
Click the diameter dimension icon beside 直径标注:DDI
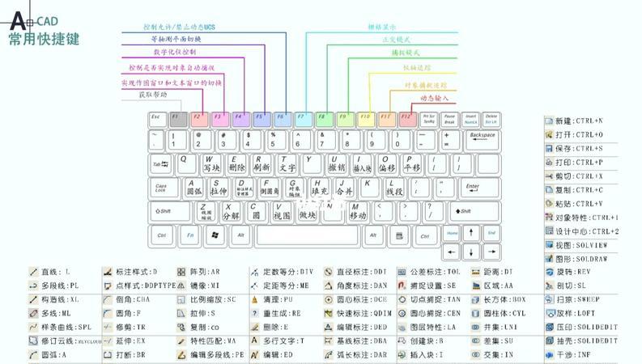(x=329, y=272)
